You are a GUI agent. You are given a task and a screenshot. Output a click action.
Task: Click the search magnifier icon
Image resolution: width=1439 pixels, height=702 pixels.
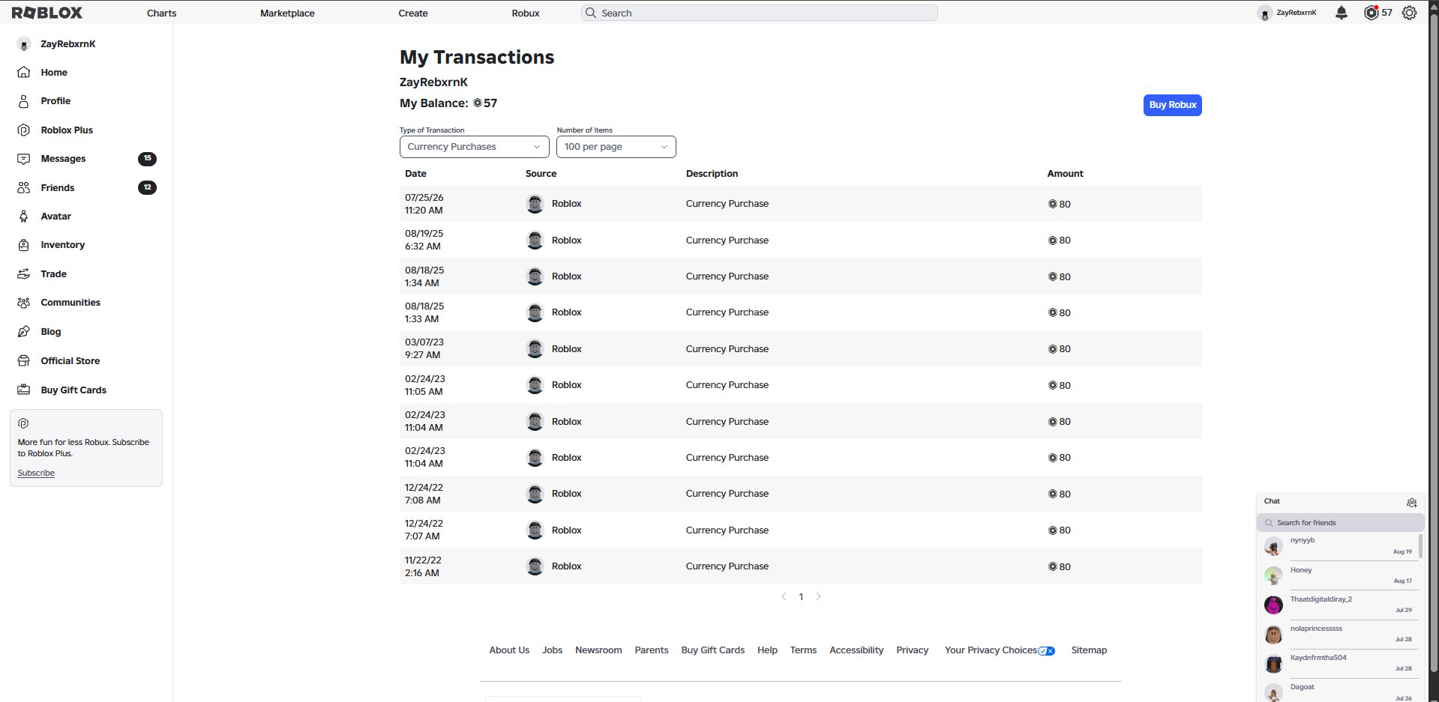click(591, 13)
